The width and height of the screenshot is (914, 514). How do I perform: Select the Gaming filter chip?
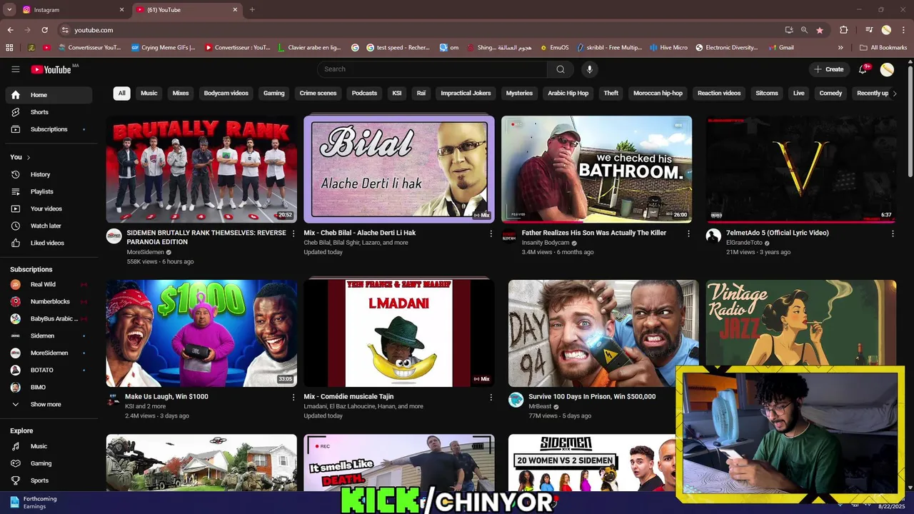click(273, 94)
